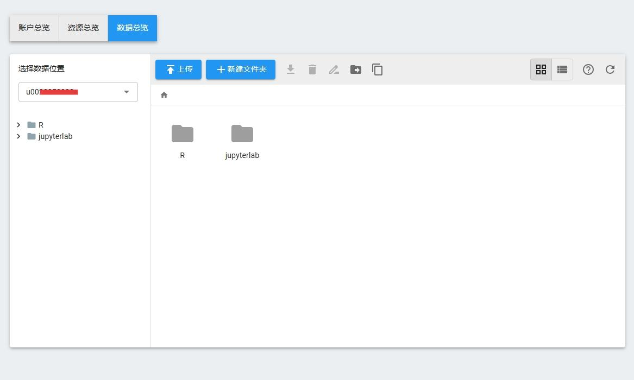Switch to 资源总览 tab
The height and width of the screenshot is (380, 634).
tap(83, 28)
